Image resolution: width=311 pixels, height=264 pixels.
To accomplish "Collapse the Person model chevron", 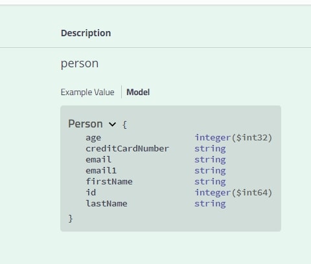I will (x=112, y=124).
